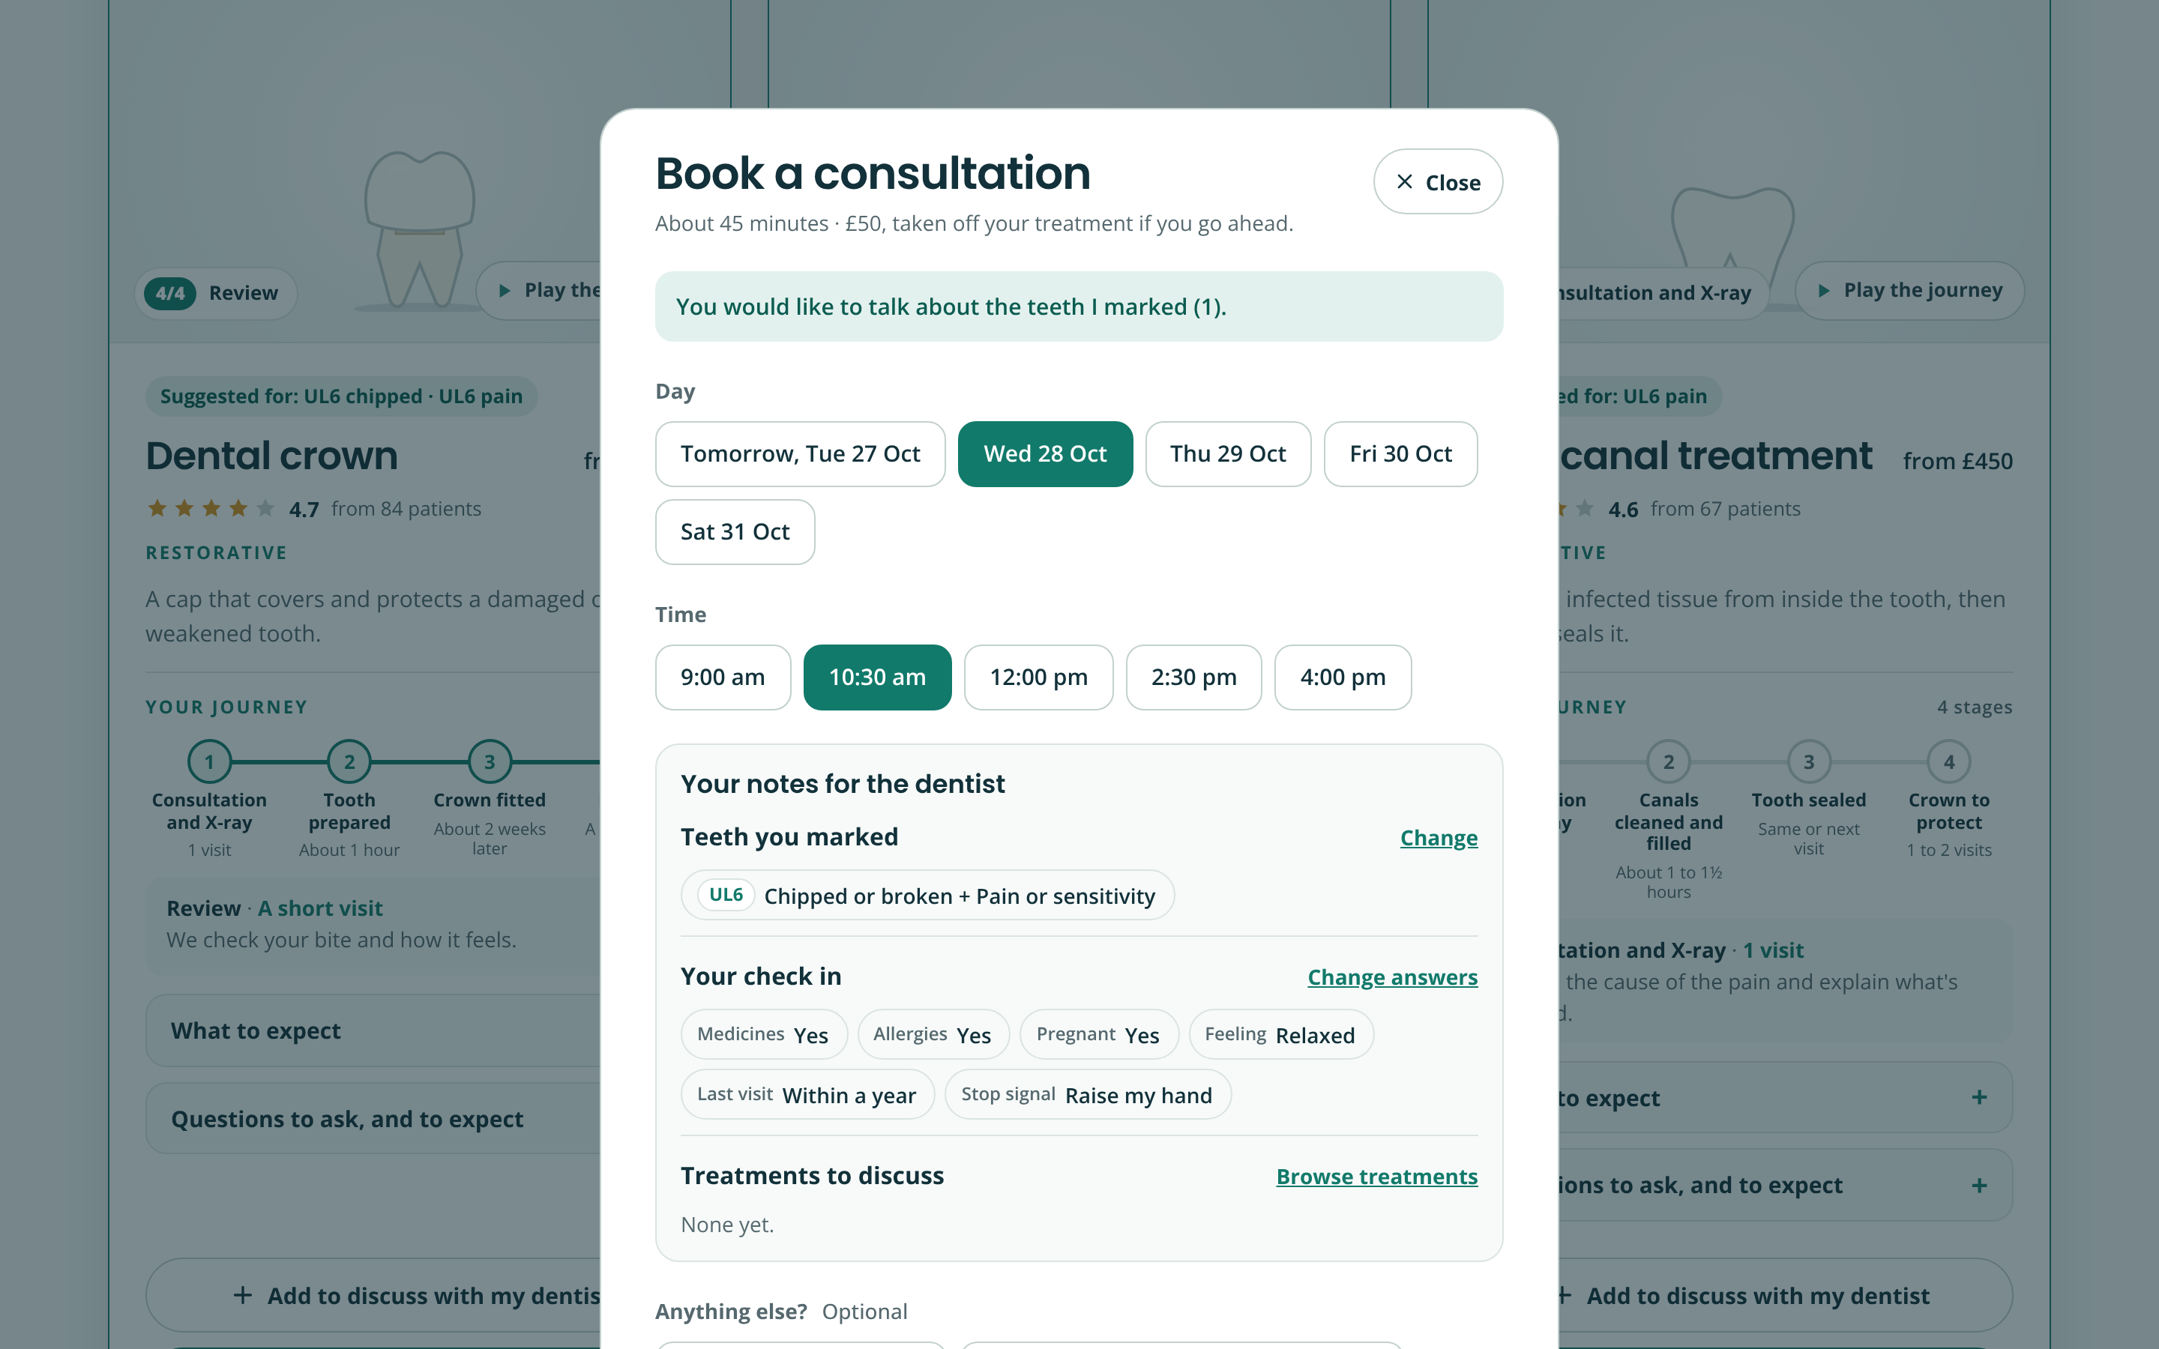Viewport: 2159px width, 1349px height.
Task: Click Change link for Teeth you marked
Action: click(x=1438, y=838)
